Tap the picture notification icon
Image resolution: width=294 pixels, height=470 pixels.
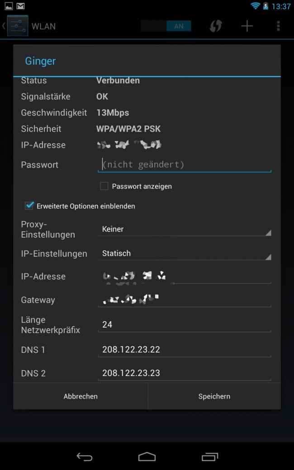pos(8,6)
